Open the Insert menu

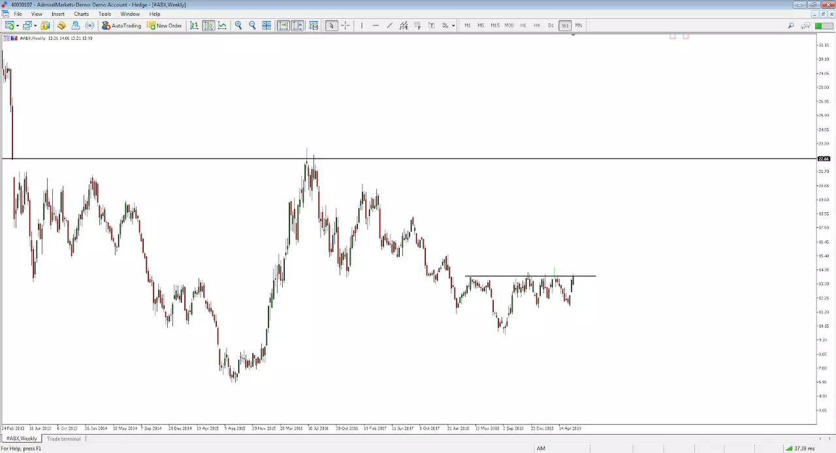(58, 14)
